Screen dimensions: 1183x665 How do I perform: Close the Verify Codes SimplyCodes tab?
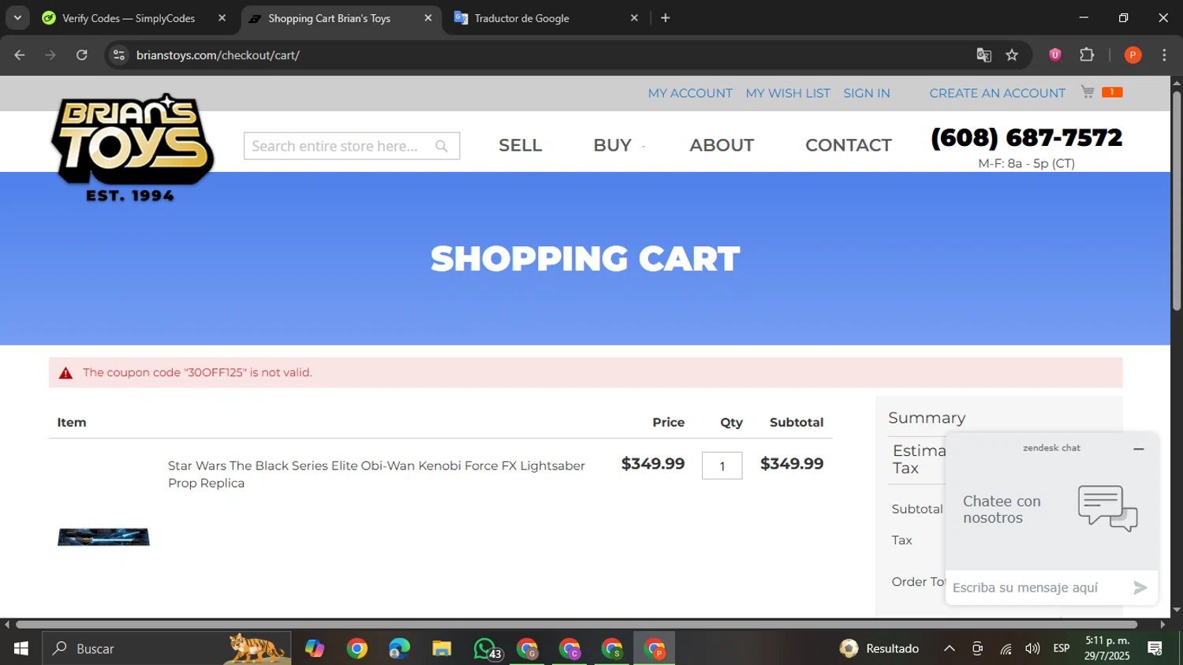pyautogui.click(x=222, y=17)
